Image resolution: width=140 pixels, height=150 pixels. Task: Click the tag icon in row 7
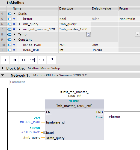[x=9, y=29]
